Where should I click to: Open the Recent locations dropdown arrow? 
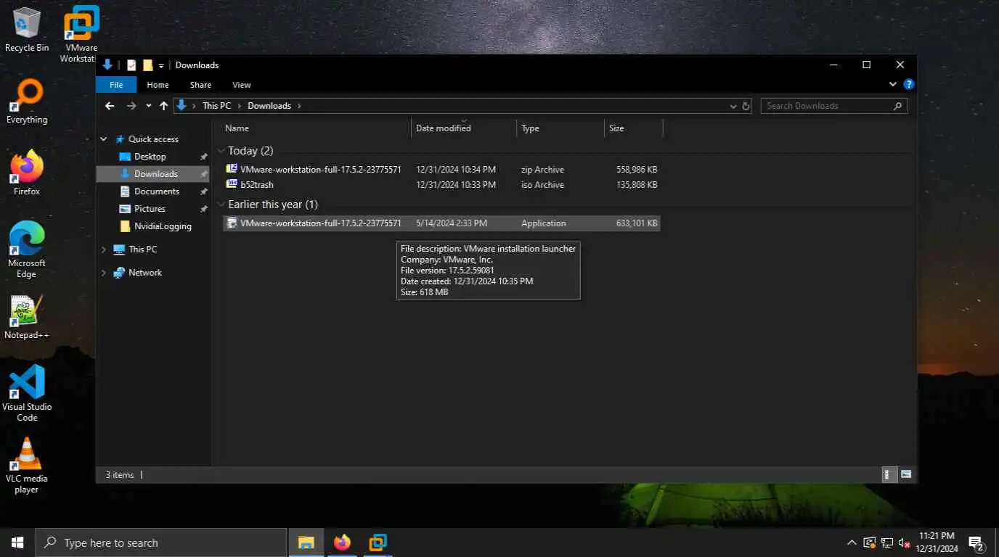[x=149, y=106]
